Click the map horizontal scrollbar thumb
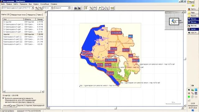Screen dimensions: 199x112 click(x=115, y=108)
